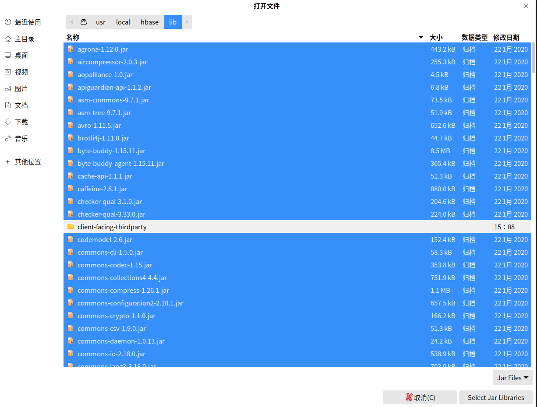The height and width of the screenshot is (407, 537).
Task: Click the Videos (视频) sidebar icon
Action: (8, 72)
